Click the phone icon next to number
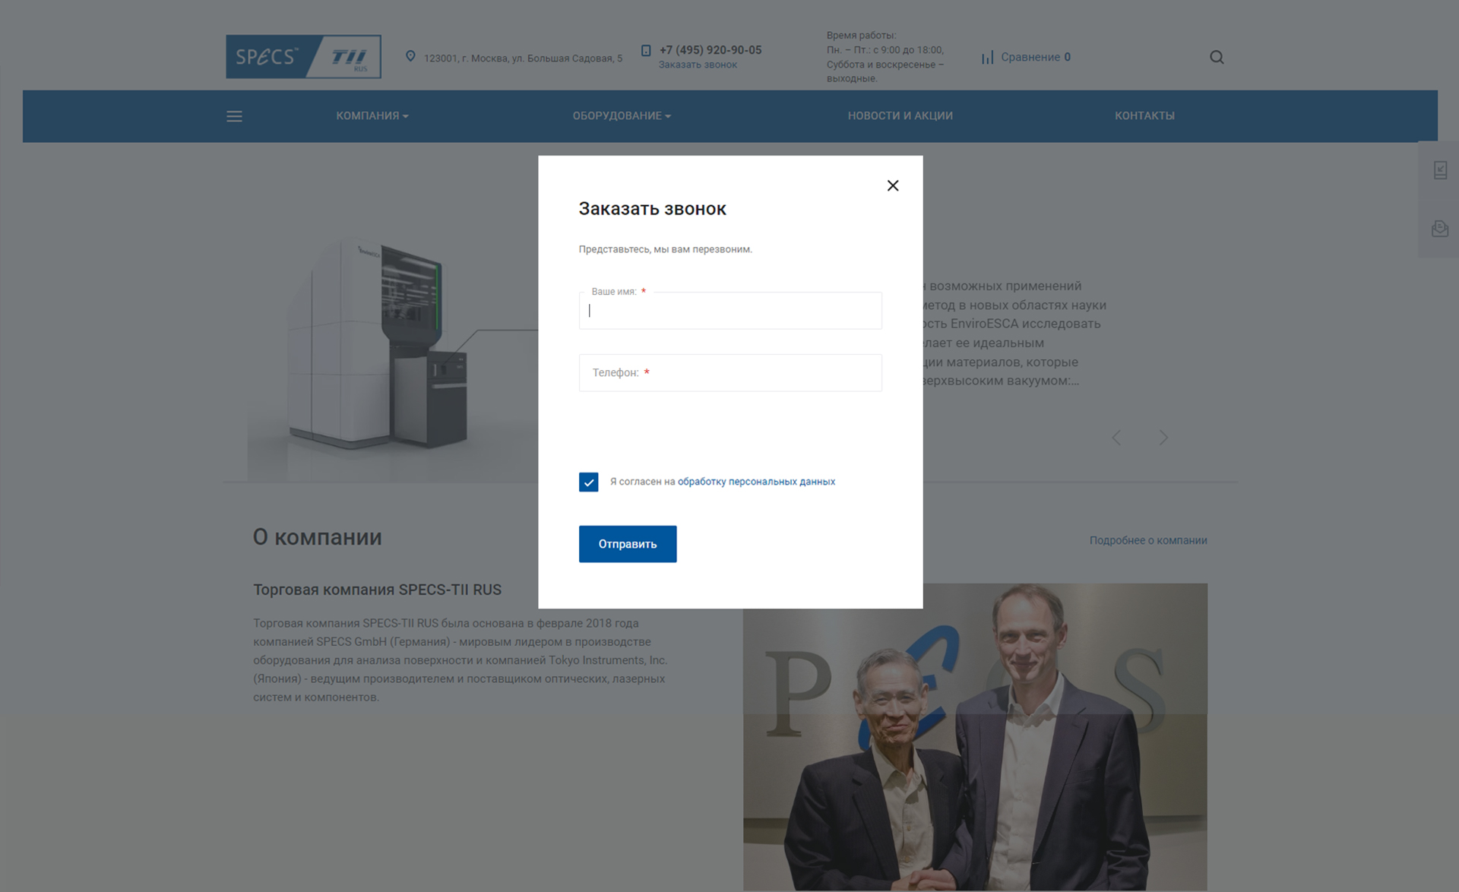 [646, 50]
